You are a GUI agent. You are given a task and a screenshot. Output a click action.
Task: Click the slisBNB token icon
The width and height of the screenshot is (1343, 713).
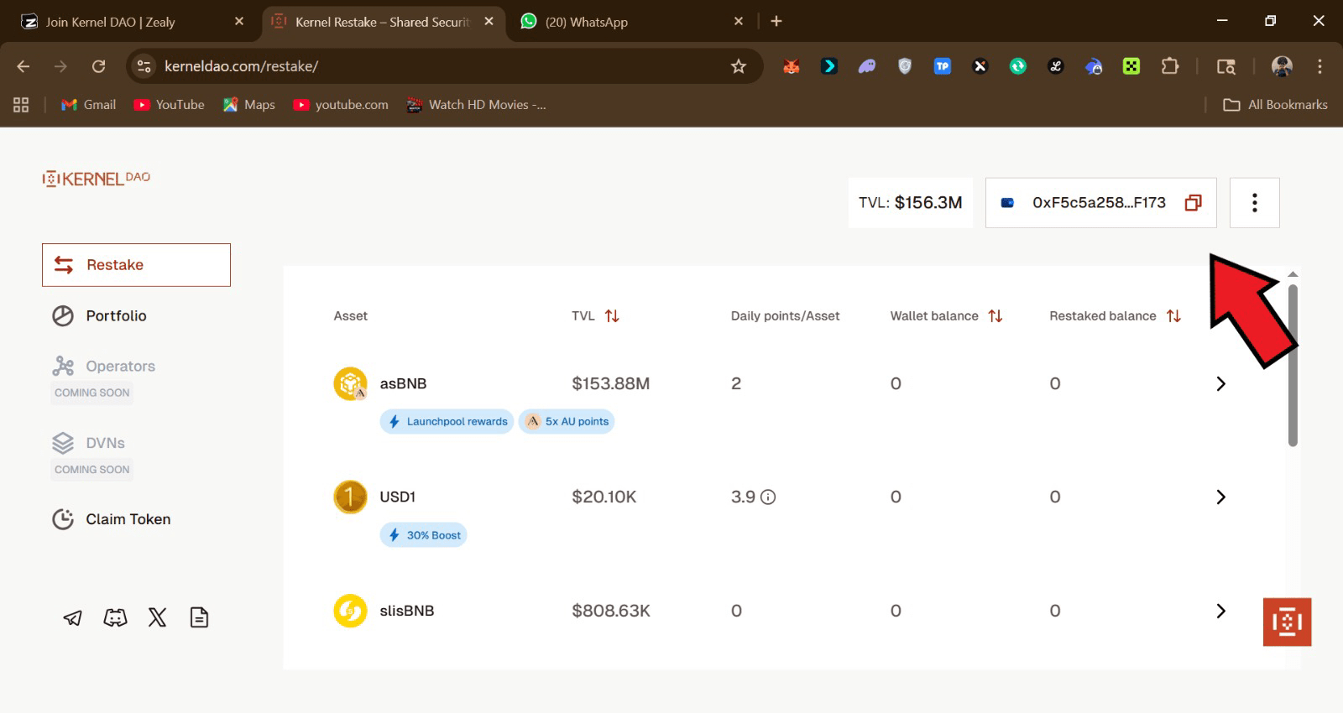350,611
